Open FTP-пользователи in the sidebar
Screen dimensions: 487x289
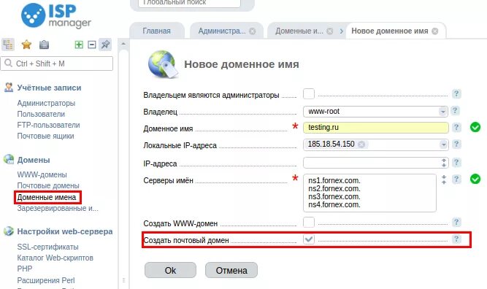[48, 125]
